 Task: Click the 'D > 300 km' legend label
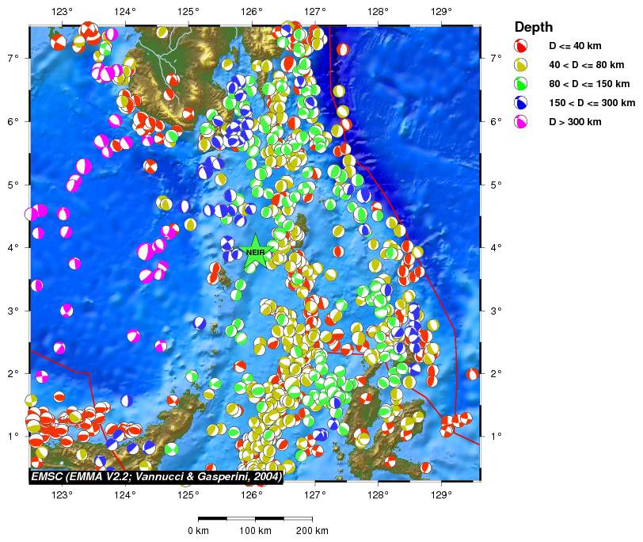pyautogui.click(x=575, y=122)
